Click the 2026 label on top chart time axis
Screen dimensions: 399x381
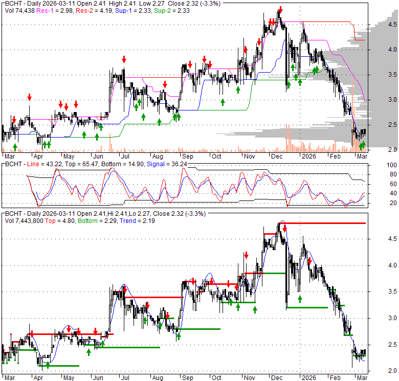click(x=308, y=156)
